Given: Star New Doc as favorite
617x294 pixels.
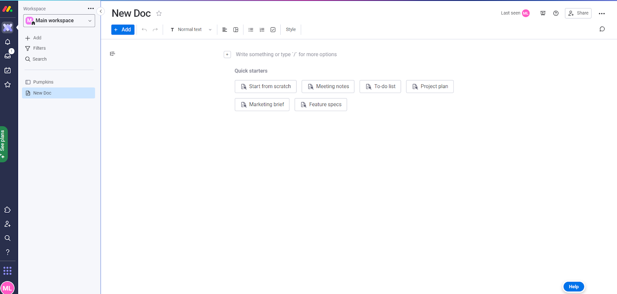Looking at the screenshot, I should pyautogui.click(x=159, y=13).
